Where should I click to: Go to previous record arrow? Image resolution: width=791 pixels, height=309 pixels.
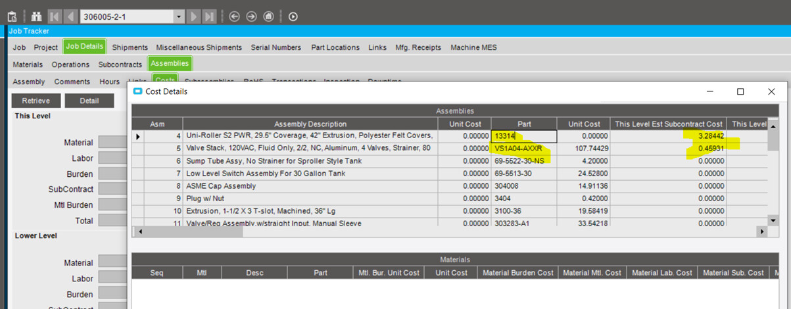70,16
